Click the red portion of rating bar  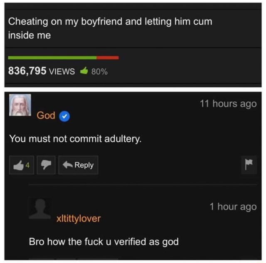(108, 58)
